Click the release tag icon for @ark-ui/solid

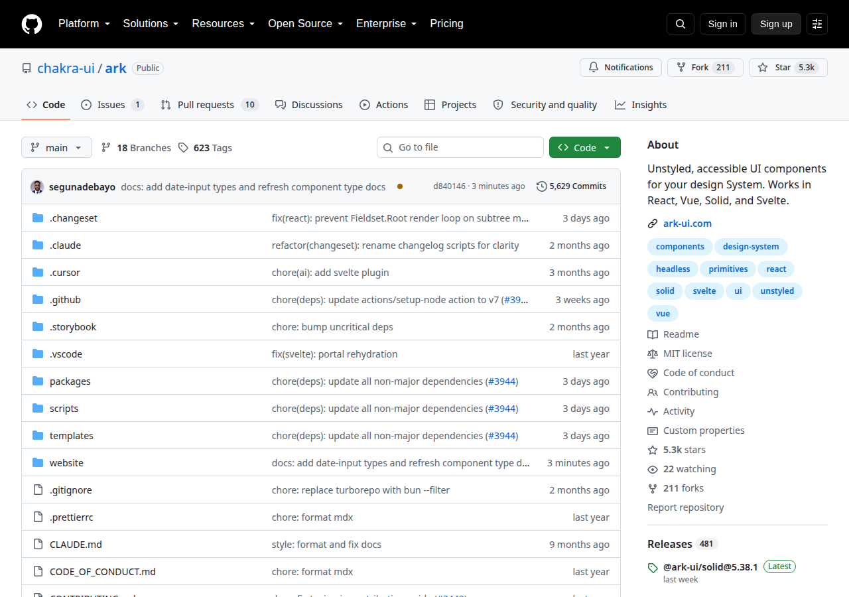coord(653,568)
